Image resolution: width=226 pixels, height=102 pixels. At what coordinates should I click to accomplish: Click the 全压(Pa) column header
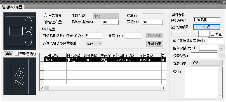(150, 55)
